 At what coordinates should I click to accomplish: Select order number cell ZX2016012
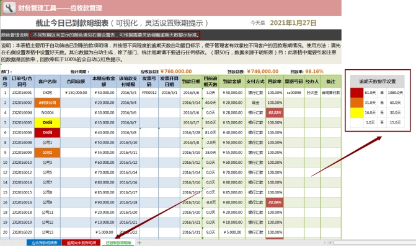[22, 172]
